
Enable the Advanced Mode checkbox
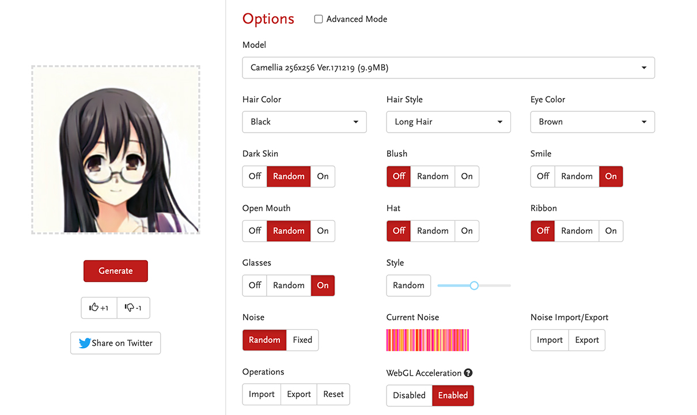pyautogui.click(x=319, y=19)
